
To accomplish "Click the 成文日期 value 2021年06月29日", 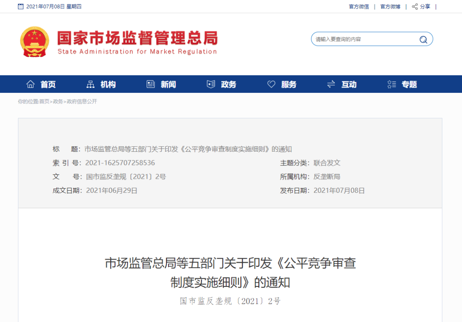I will tap(112, 191).
